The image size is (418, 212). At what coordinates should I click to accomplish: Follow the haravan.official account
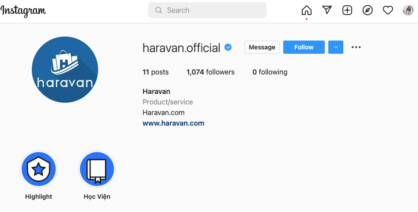pos(304,47)
